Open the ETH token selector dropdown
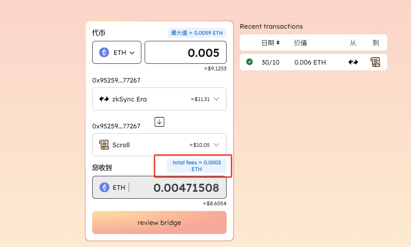This screenshot has width=411, height=247. point(117,52)
